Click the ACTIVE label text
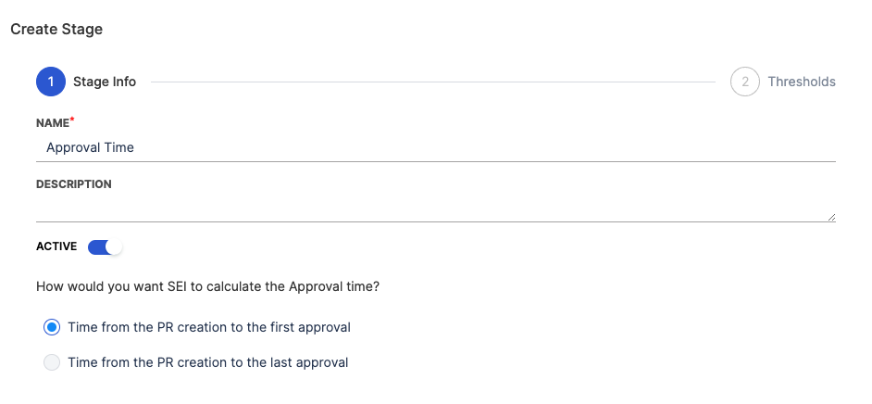The width and height of the screenshot is (872, 404). point(56,247)
